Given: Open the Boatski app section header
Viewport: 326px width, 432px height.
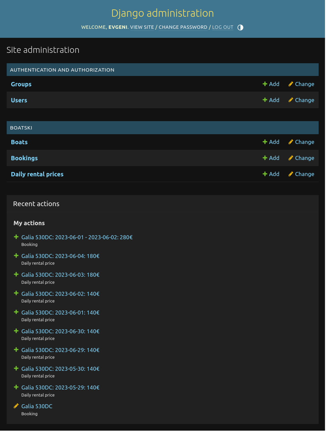Looking at the screenshot, I should pyautogui.click(x=21, y=128).
